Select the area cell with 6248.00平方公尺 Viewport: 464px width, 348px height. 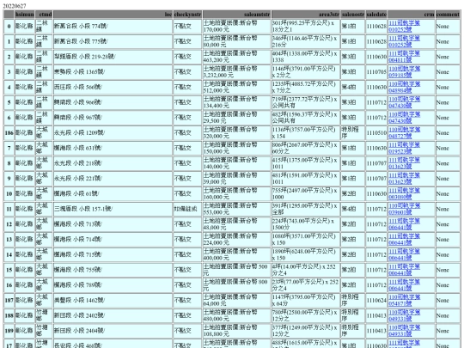click(x=306, y=255)
